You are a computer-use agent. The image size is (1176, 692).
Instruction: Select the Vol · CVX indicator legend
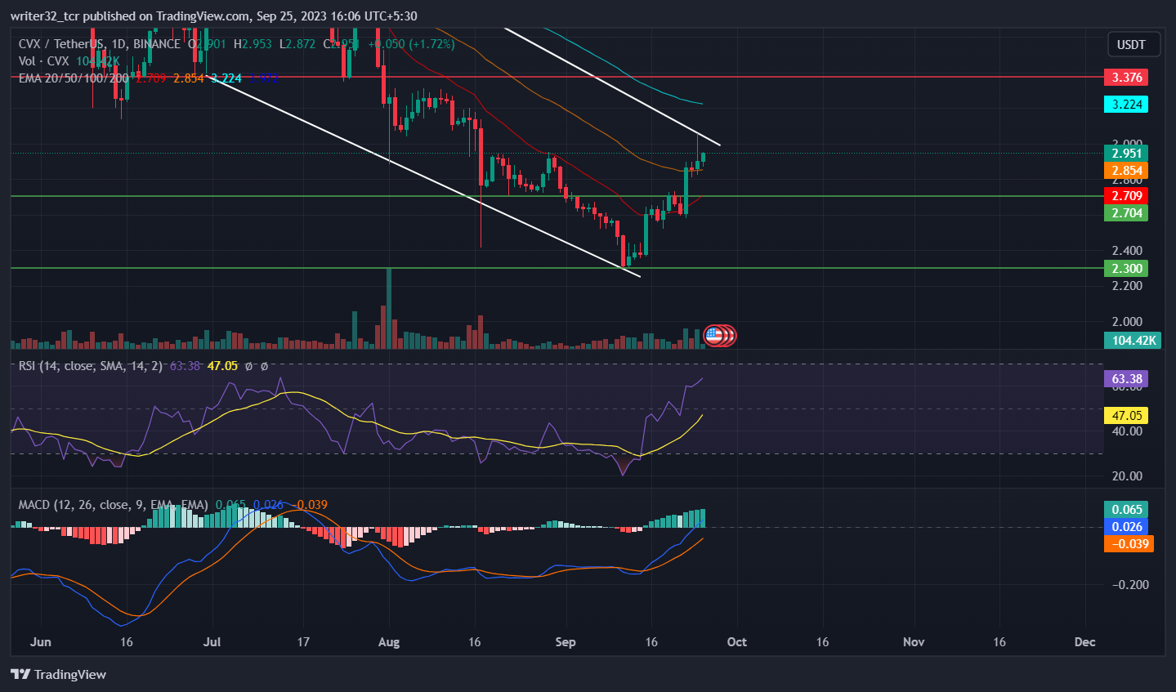[x=44, y=61]
